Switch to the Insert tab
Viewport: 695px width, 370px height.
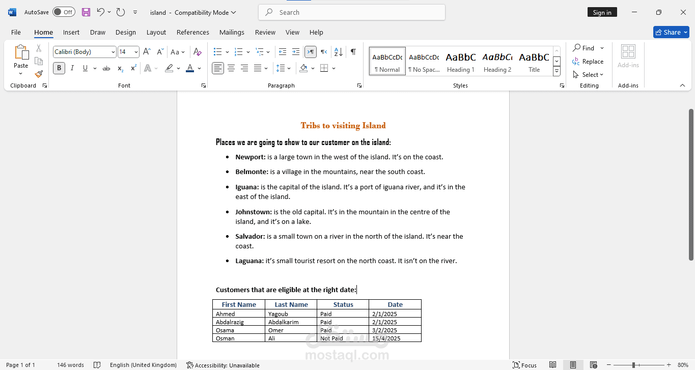point(71,32)
